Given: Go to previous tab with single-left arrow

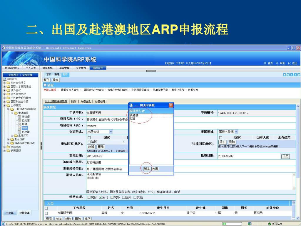Looking at the screenshot, I should tap(292, 75).
